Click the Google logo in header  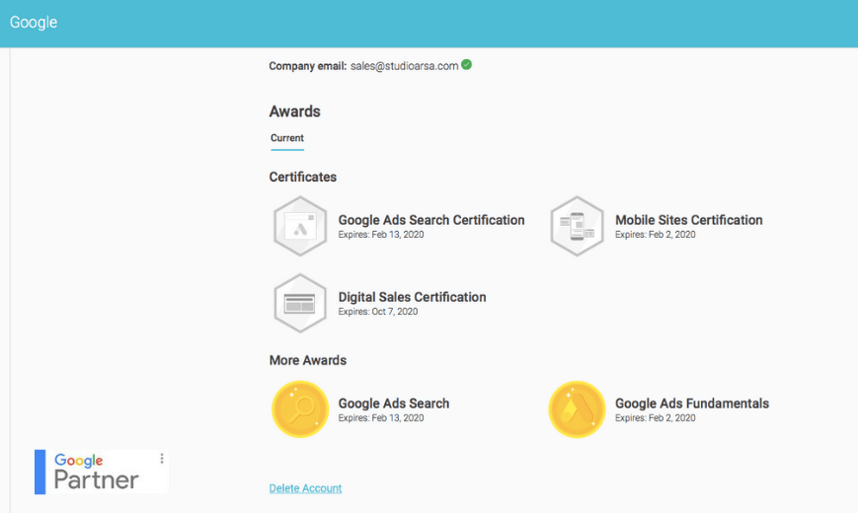pyautogui.click(x=34, y=23)
